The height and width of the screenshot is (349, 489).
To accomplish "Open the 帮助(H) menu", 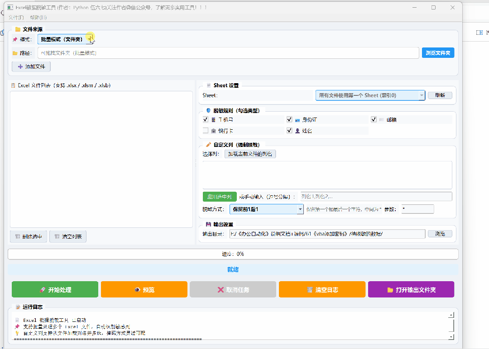I will click(x=38, y=18).
